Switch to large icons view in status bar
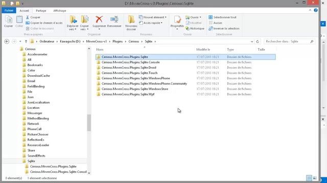 pyautogui.click(x=315, y=178)
